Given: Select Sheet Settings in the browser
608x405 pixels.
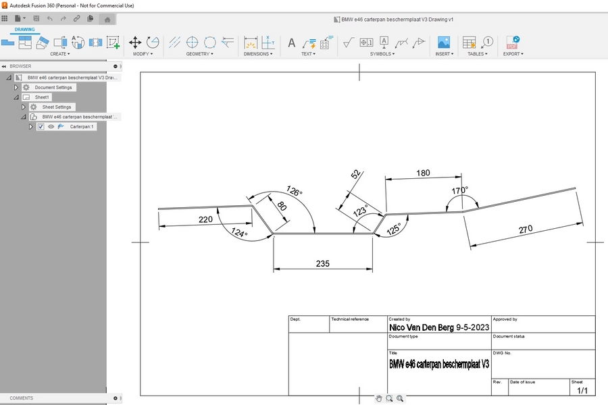Looking at the screenshot, I should click(57, 107).
